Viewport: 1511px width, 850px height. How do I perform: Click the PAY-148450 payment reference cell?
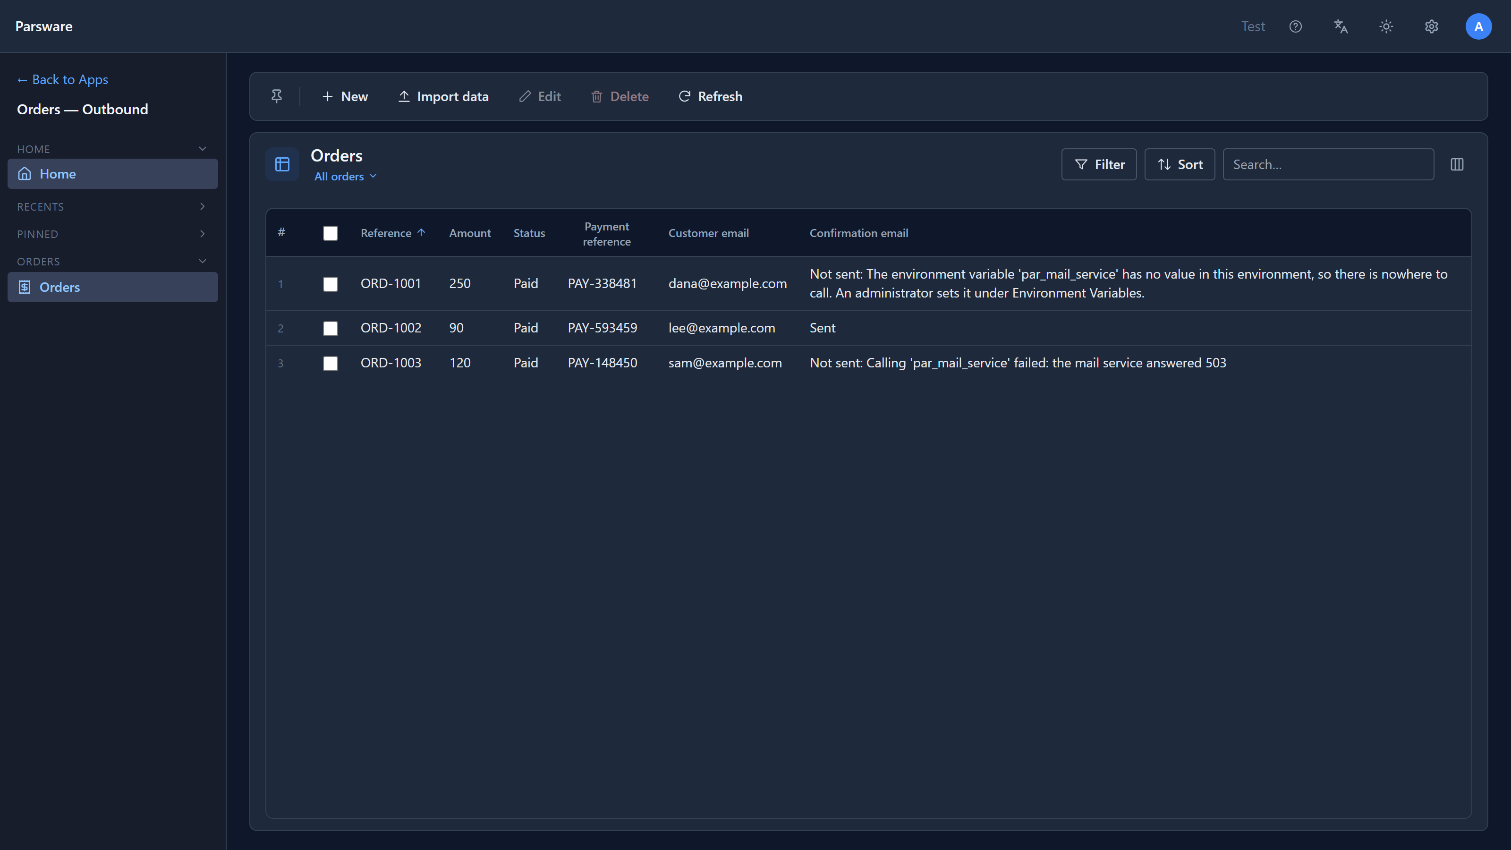(603, 363)
